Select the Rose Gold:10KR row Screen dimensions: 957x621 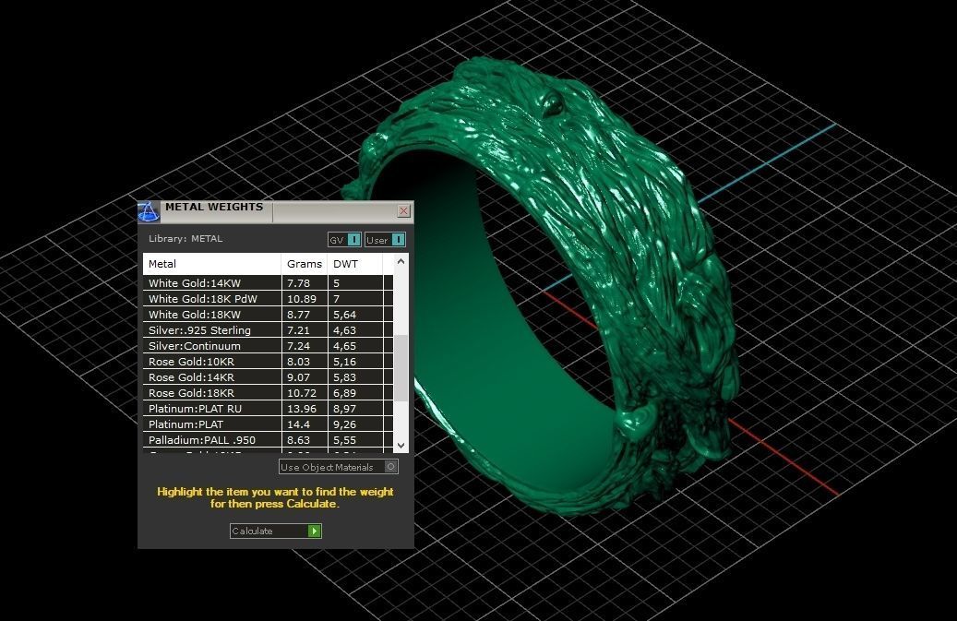(268, 362)
